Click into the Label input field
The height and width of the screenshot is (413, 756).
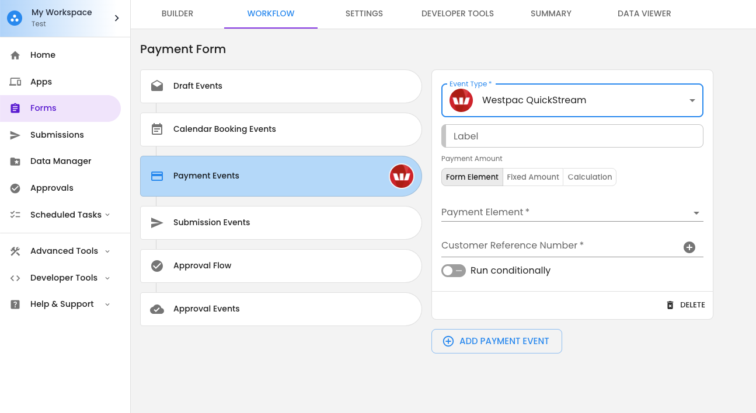[572, 136]
